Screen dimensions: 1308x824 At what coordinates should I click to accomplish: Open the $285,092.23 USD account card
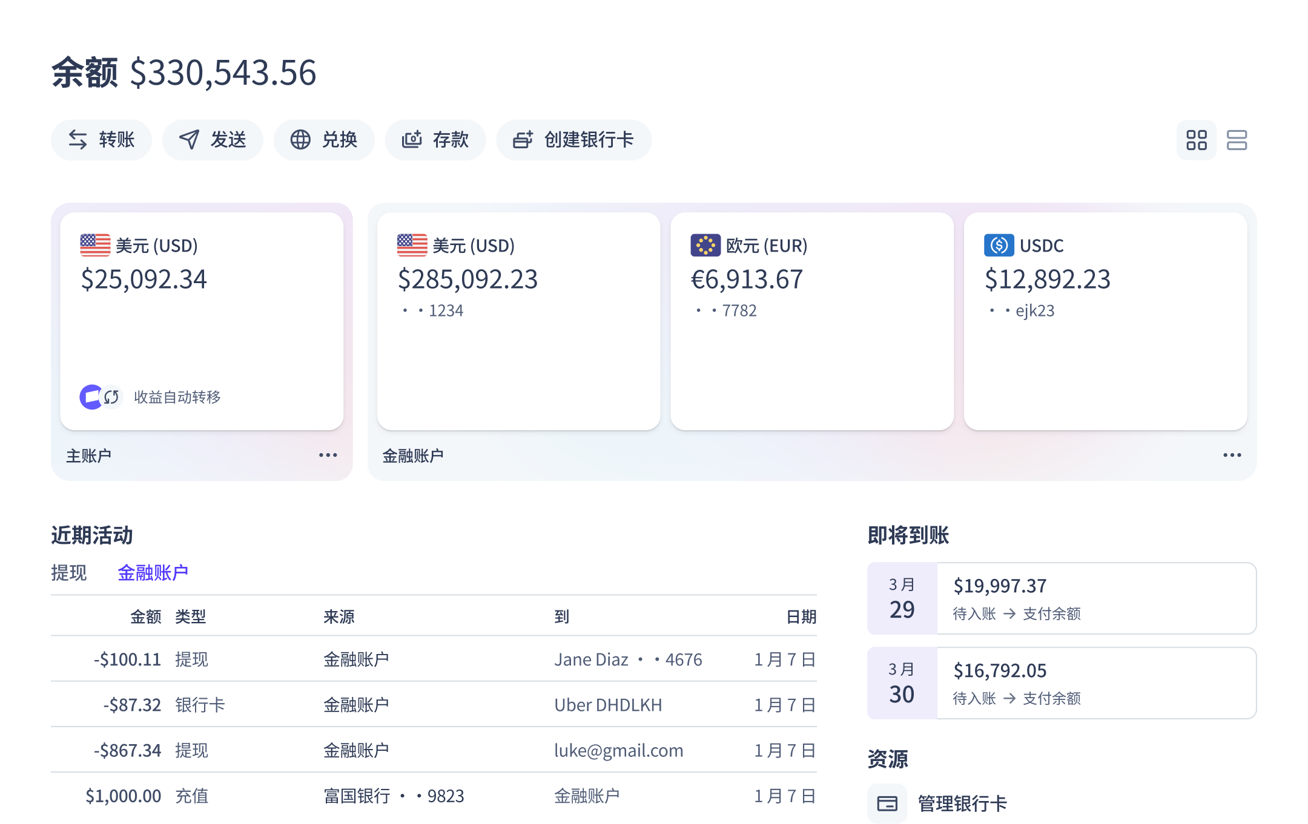(x=518, y=321)
